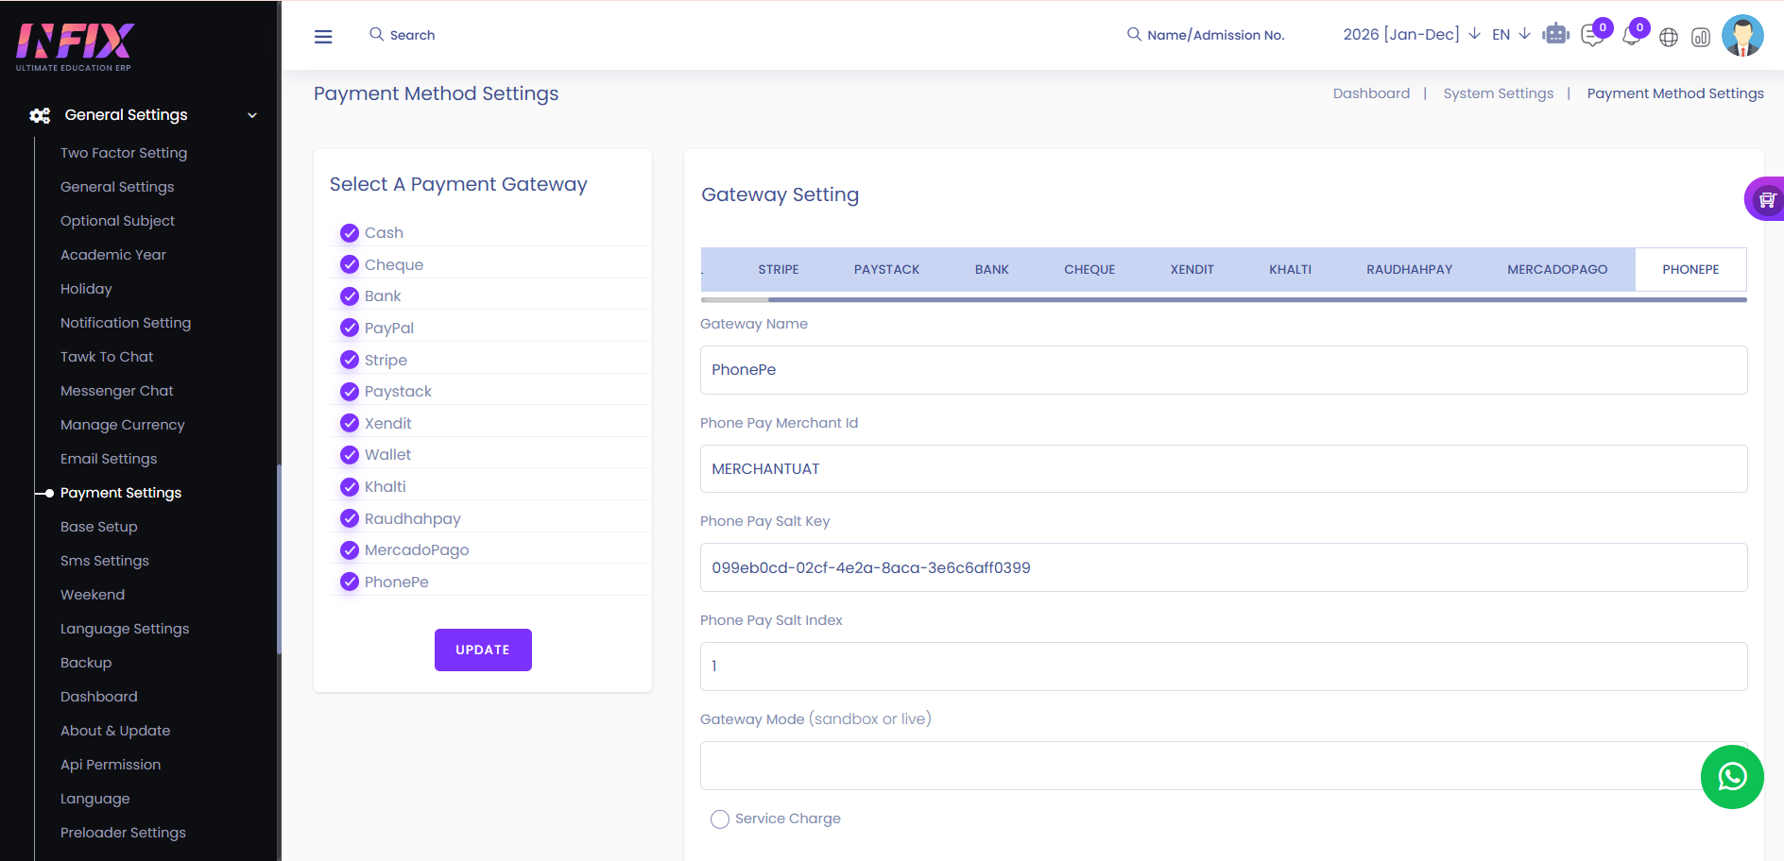Viewport: 1784px width, 861px height.
Task: Click the Name/Admission No. search icon
Action: 1134,34
